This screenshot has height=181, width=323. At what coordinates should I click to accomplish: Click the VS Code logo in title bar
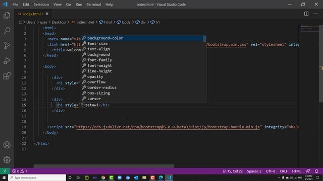point(5,5)
